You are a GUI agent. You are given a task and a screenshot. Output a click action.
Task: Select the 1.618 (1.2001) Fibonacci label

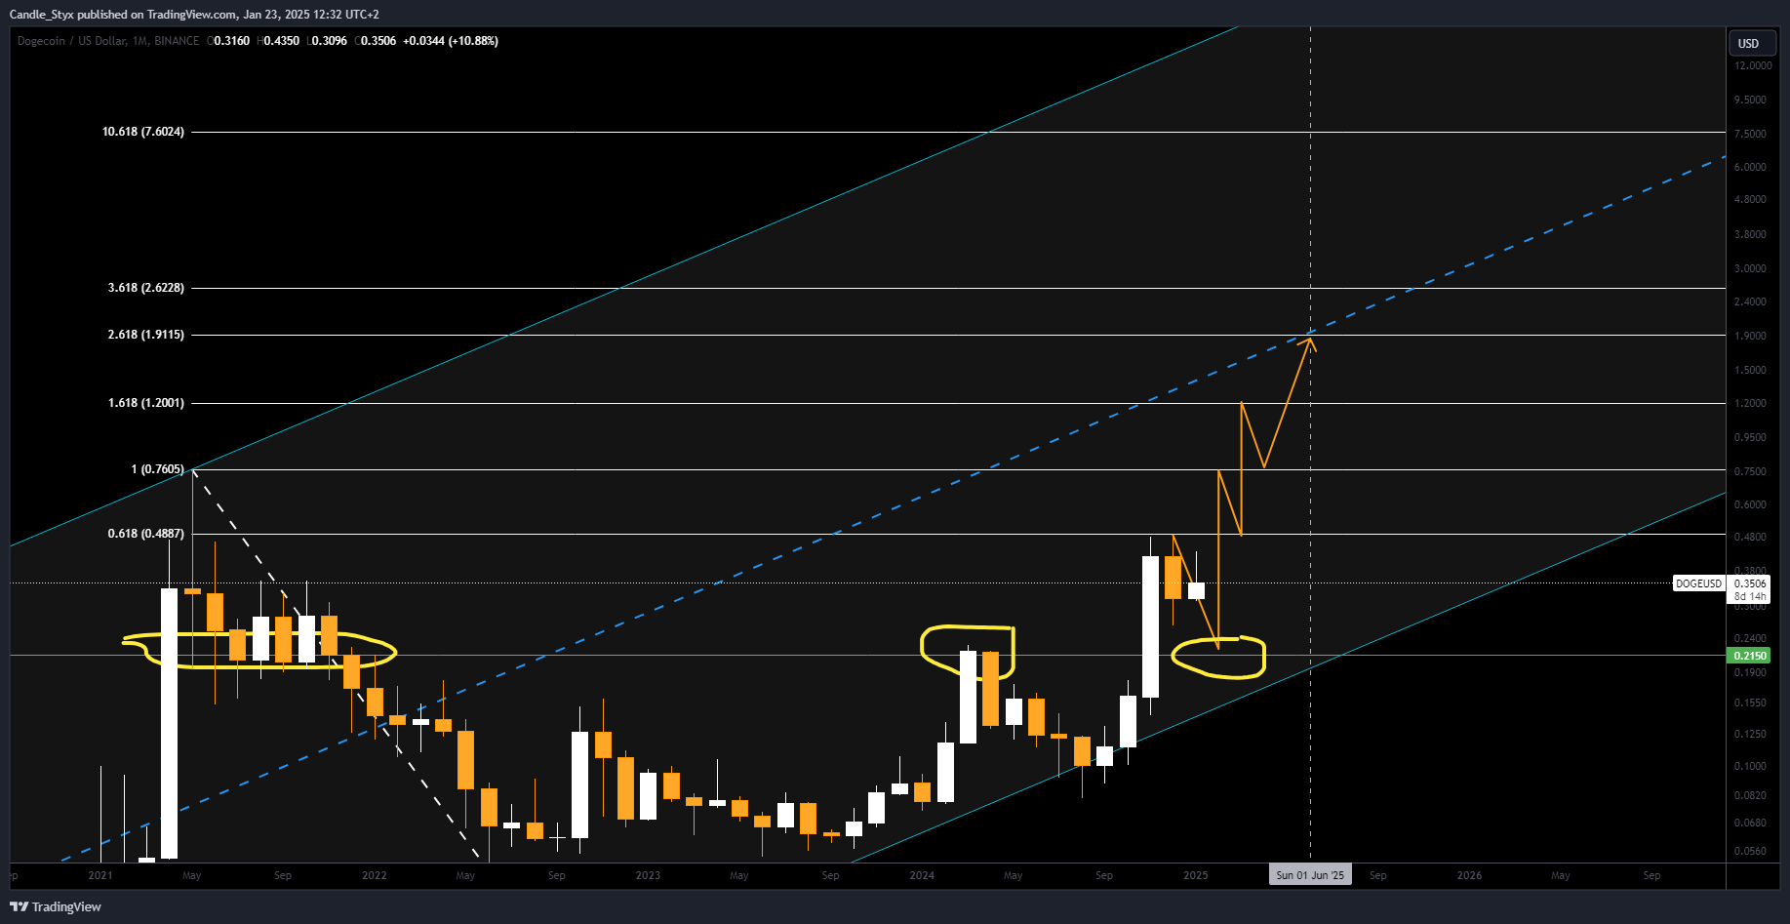(x=146, y=403)
